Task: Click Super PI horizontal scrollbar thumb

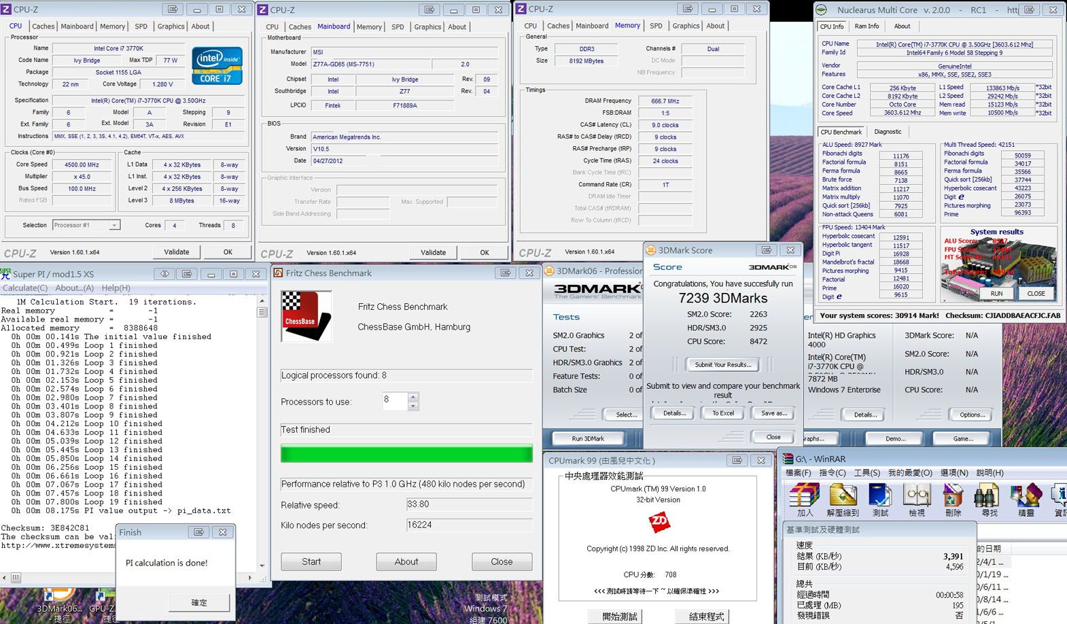Action: 15,577
